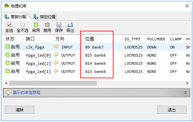Click the 位置 column header

coord(103,39)
